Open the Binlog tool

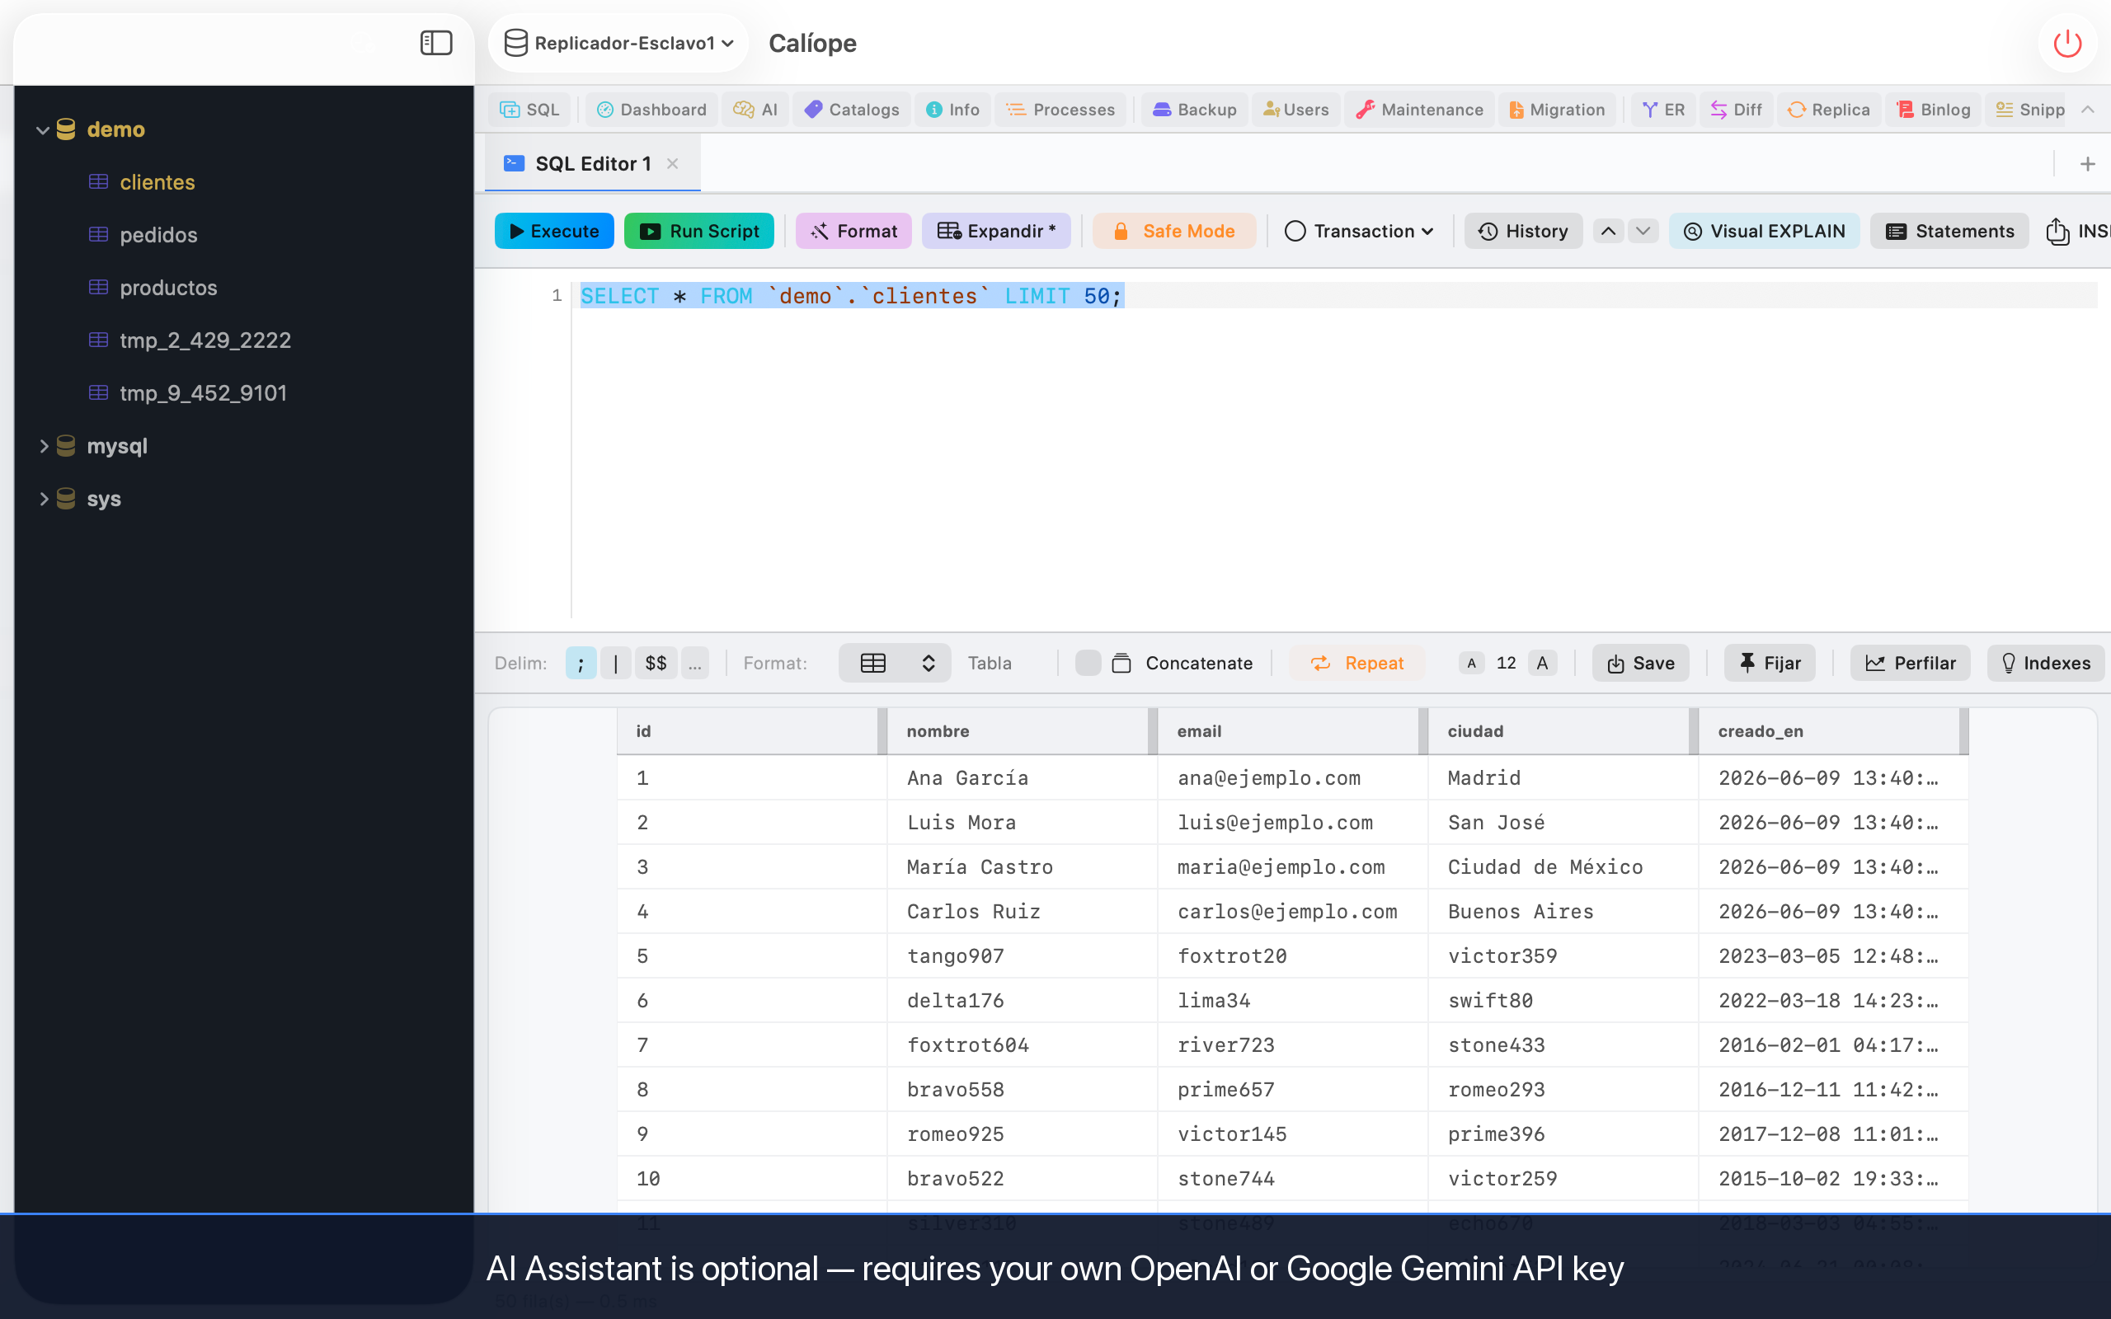coord(1933,109)
